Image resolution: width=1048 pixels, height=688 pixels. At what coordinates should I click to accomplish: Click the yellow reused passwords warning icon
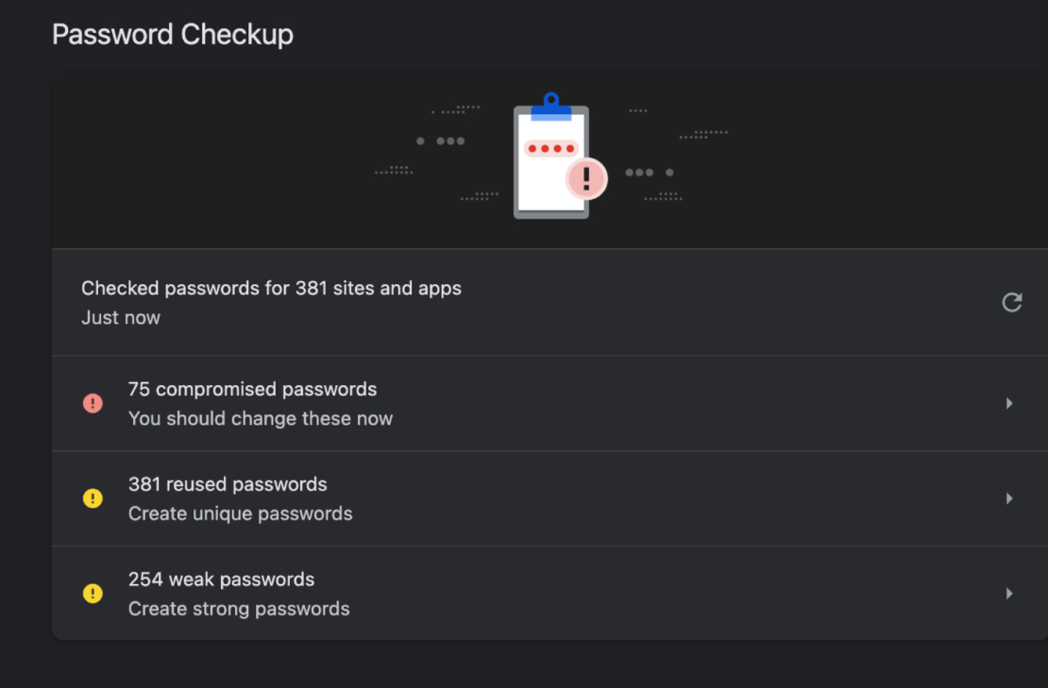tap(93, 498)
